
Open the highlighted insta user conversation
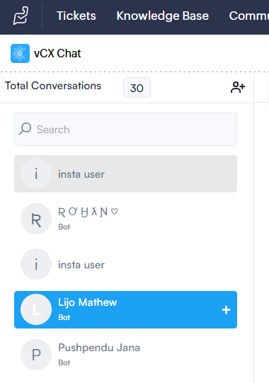click(125, 173)
